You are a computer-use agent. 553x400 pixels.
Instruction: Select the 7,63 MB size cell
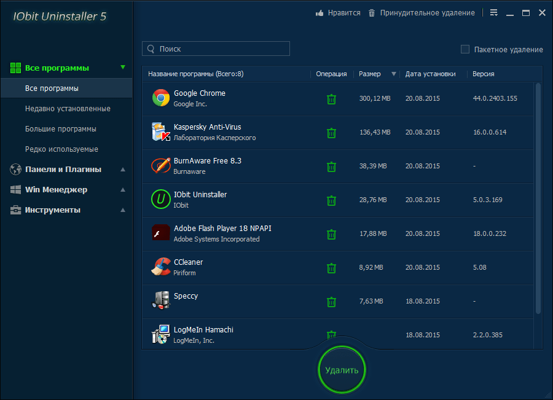(x=371, y=301)
